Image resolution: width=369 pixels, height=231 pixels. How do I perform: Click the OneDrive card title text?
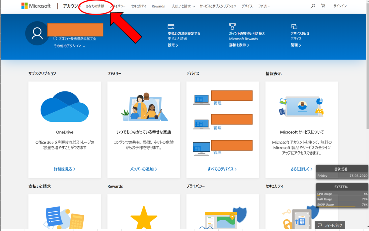click(x=65, y=132)
